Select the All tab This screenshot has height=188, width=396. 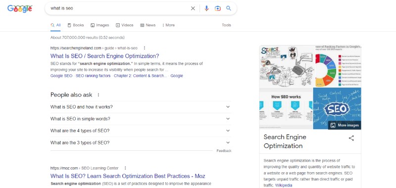55,25
